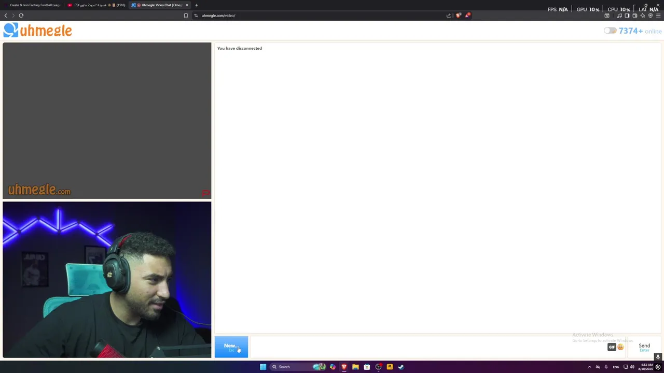Click the microphone overlay button above the clock

tap(658, 357)
